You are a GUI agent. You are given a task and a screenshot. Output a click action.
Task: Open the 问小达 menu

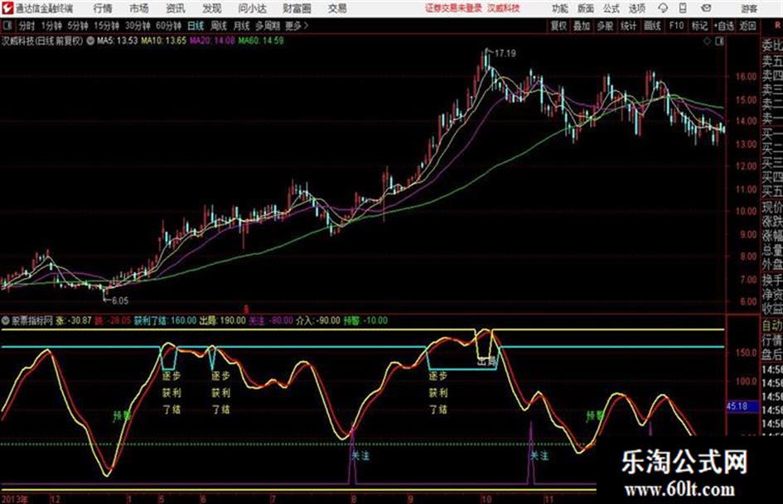(253, 8)
